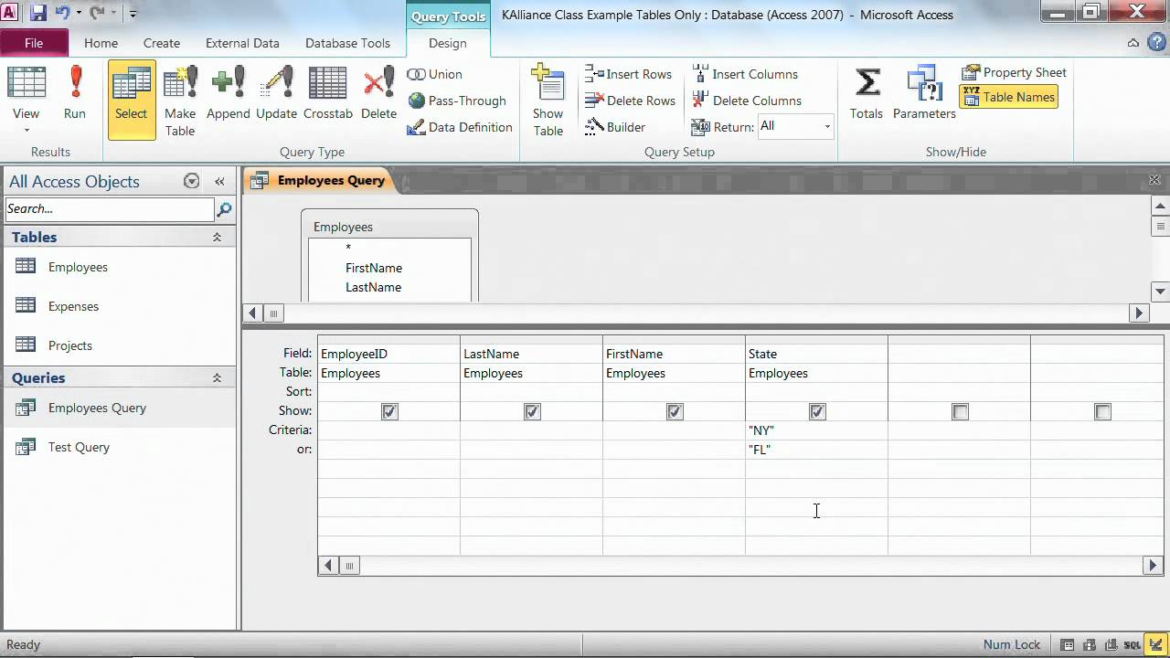This screenshot has width=1170, height=658.
Task: Select the FirstName field in Employees table box
Action: 374,268
